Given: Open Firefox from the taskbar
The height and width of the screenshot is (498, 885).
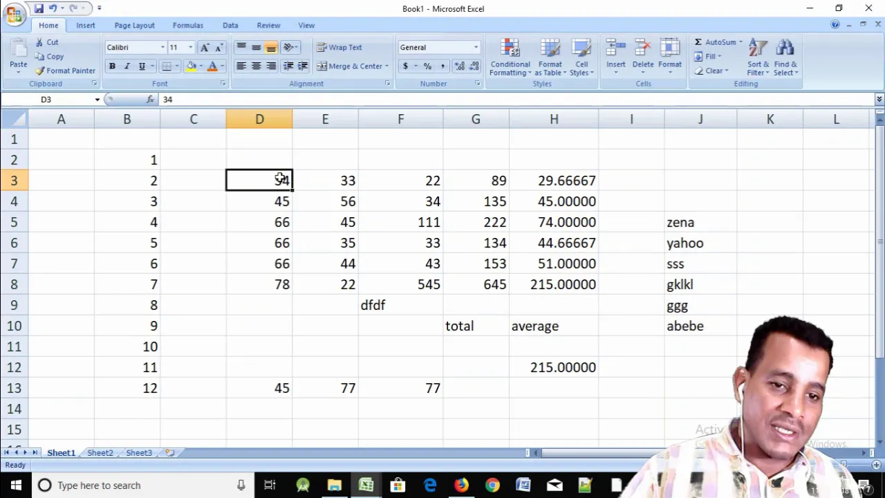Looking at the screenshot, I should pos(461,486).
